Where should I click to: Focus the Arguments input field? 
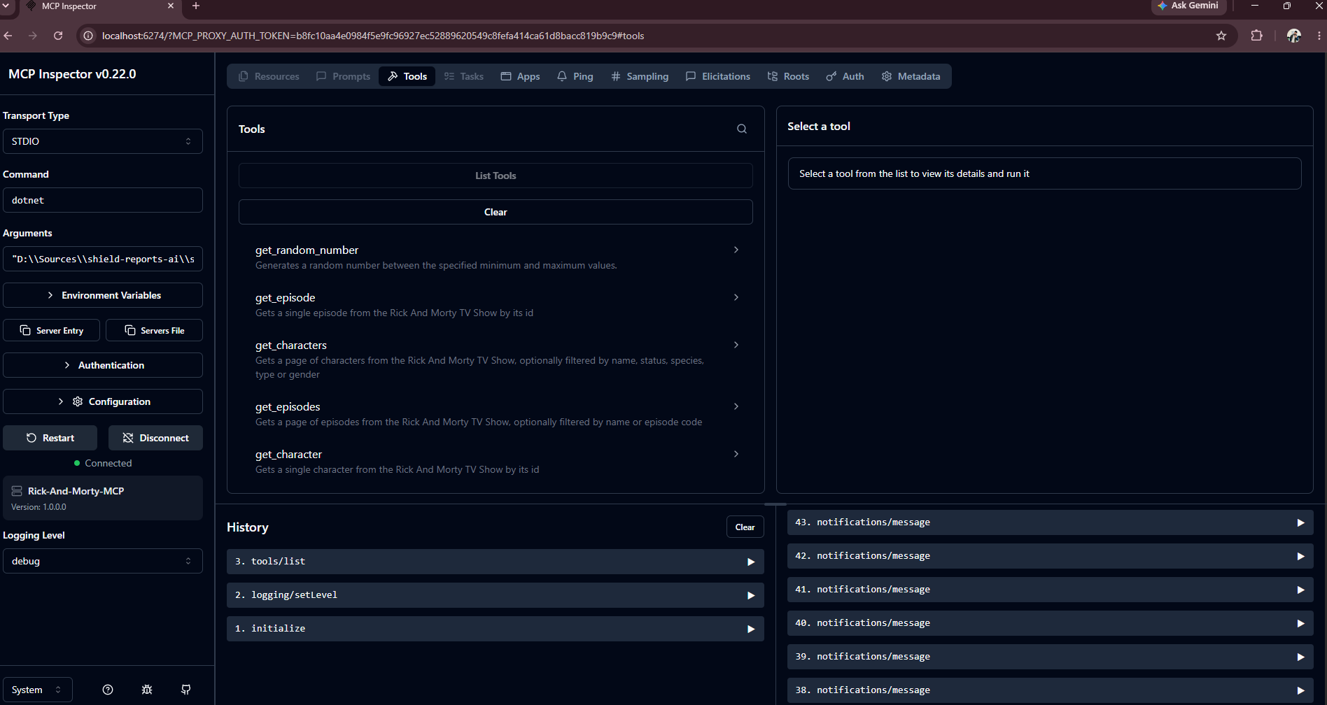tap(103, 259)
